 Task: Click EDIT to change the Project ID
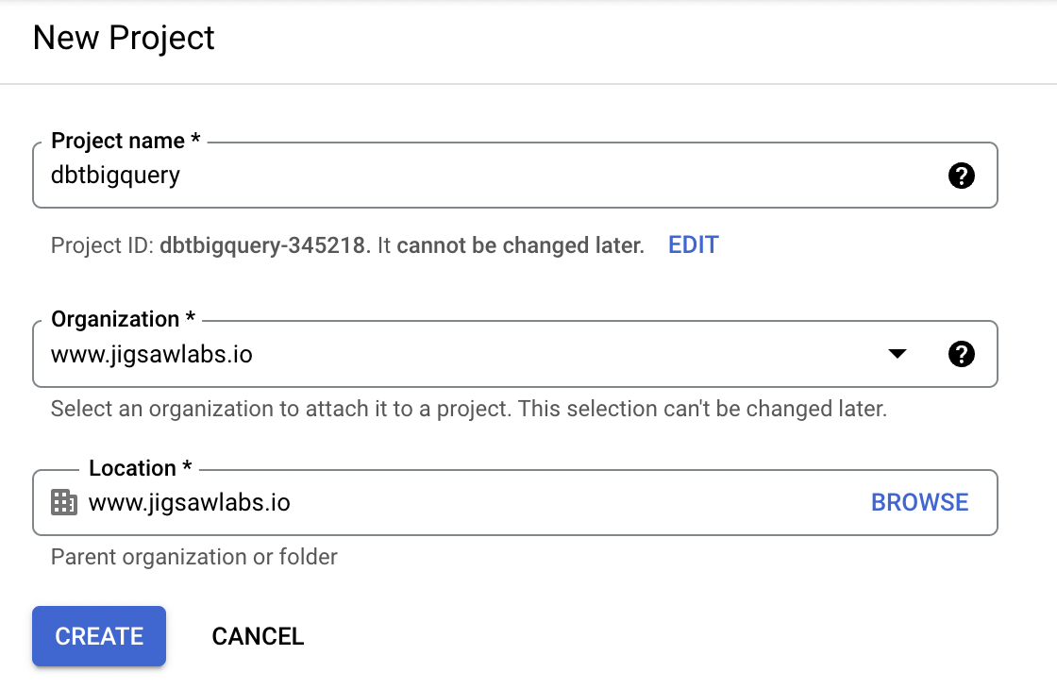693,244
